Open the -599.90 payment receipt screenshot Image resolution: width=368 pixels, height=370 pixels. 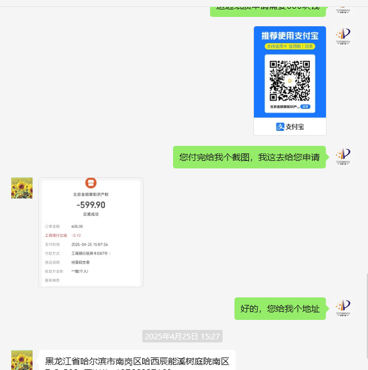tap(91, 232)
